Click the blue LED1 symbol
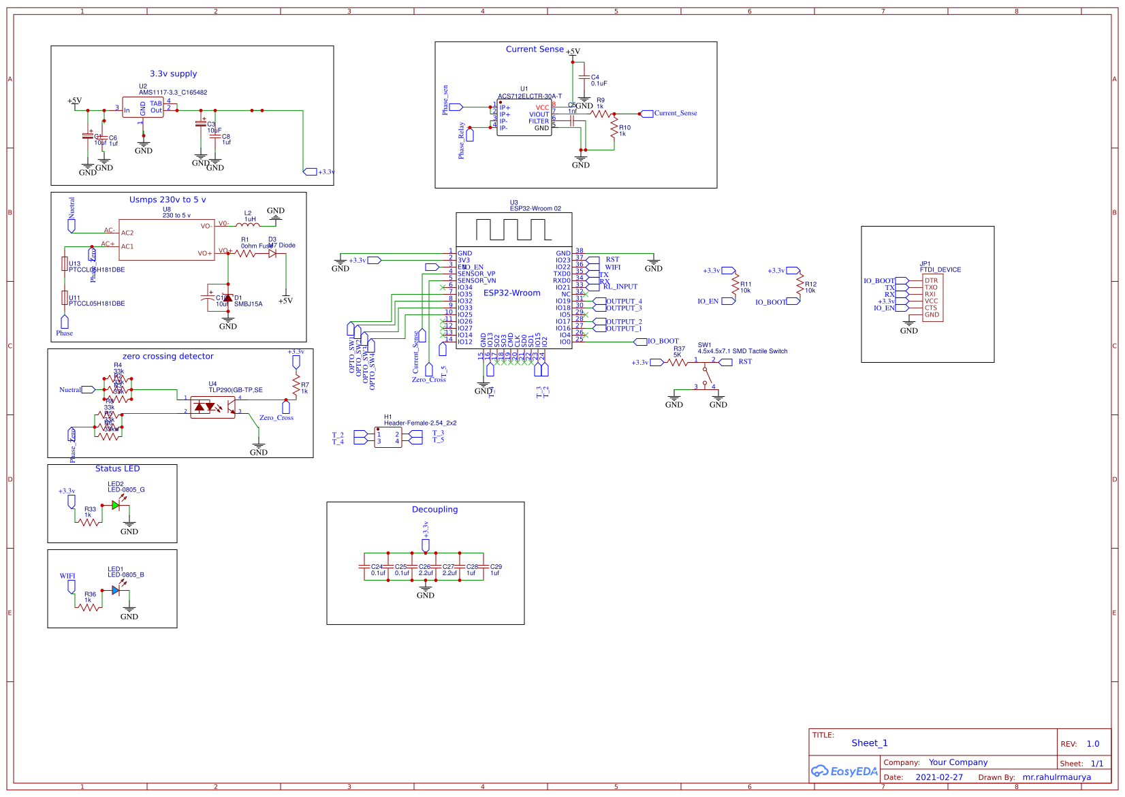 (116, 591)
